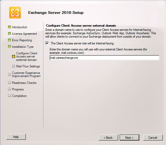The height and width of the screenshot is (145, 166).
Task: Select the License Agreement step label
Action: coord(25,34)
